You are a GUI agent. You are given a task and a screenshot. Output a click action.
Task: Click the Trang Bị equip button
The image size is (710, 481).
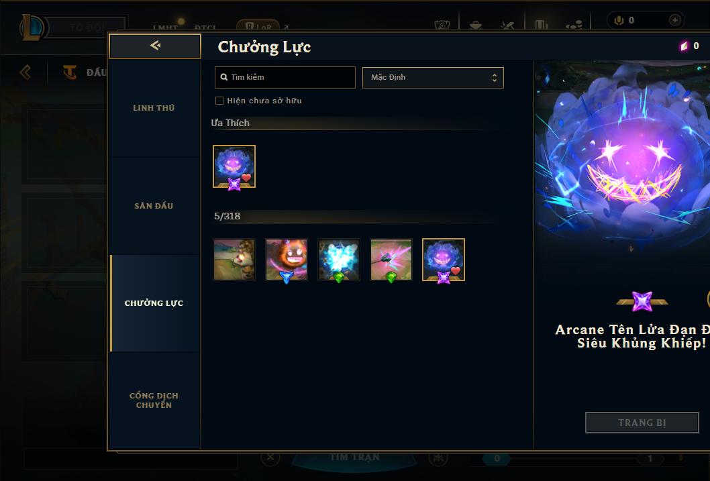pyautogui.click(x=642, y=423)
